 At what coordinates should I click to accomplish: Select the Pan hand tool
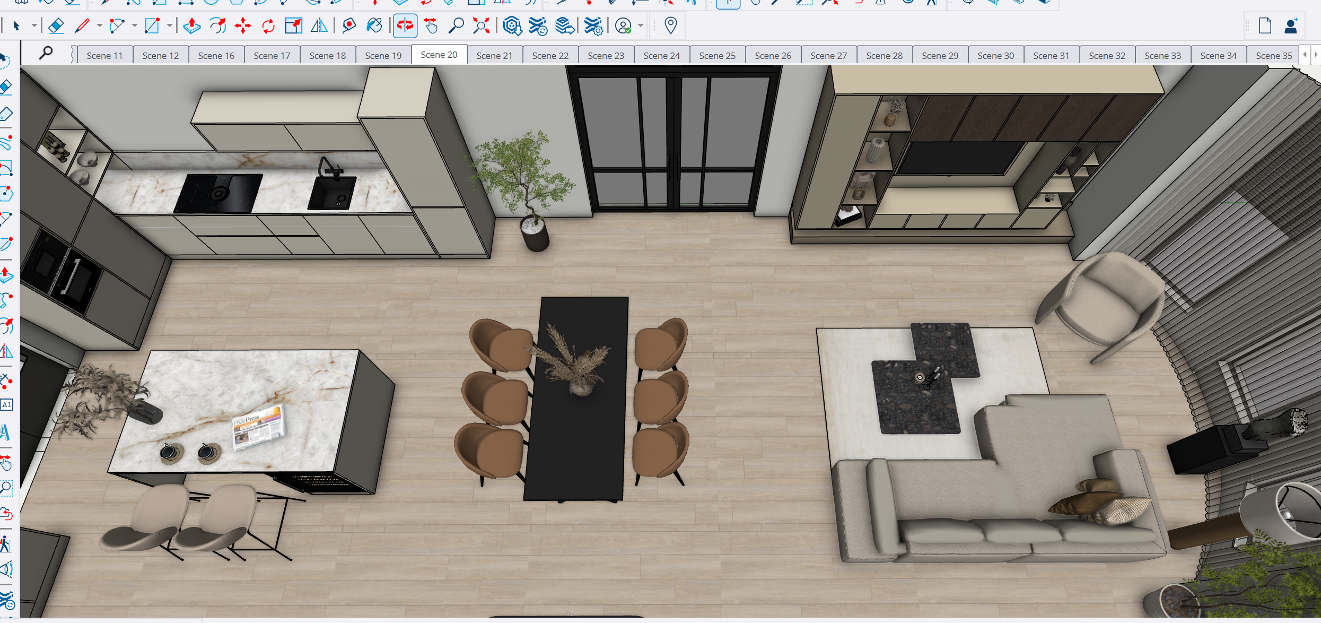[431, 25]
